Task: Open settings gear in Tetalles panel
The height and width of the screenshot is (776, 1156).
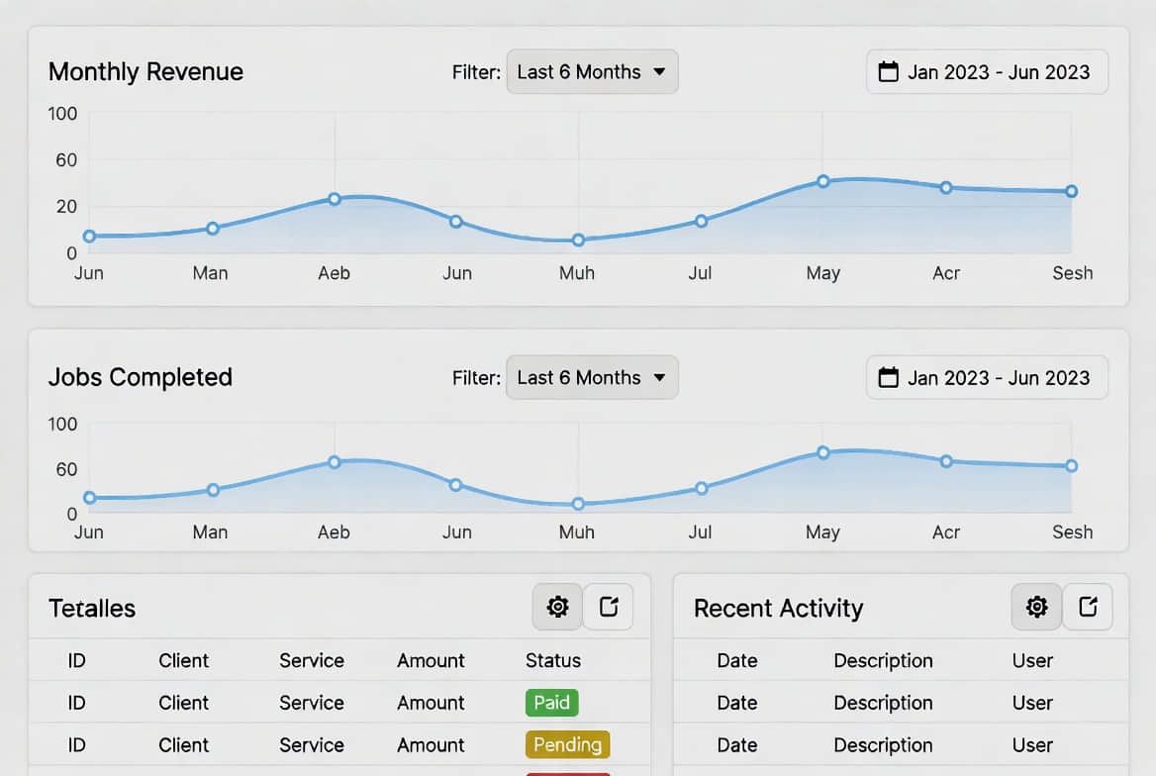Action: point(557,607)
